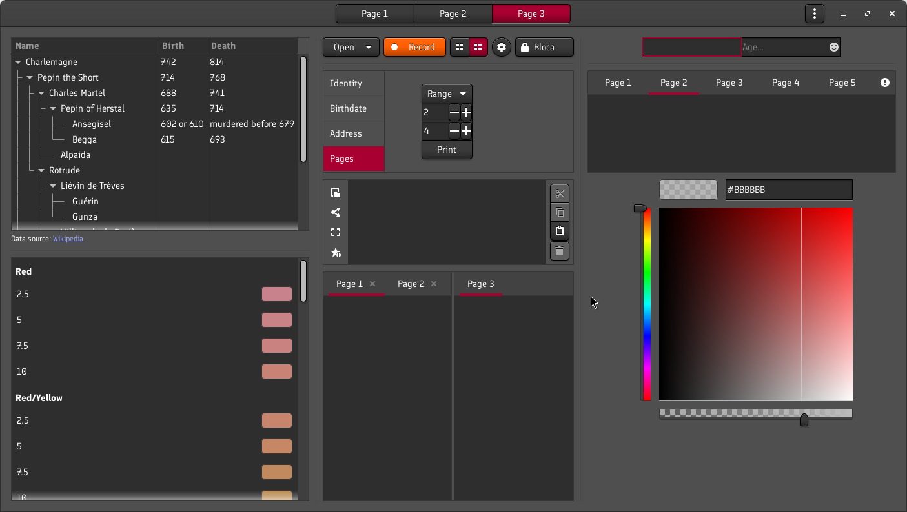Select the Begga tree row
907x512 pixels.
(x=155, y=139)
